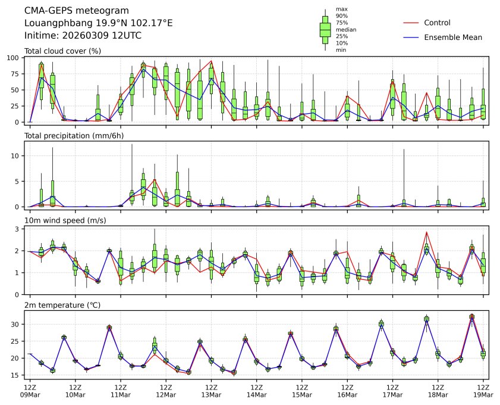Select the 10m wind speed panel title
Viewport: 500px width, 405px height.
point(63,220)
